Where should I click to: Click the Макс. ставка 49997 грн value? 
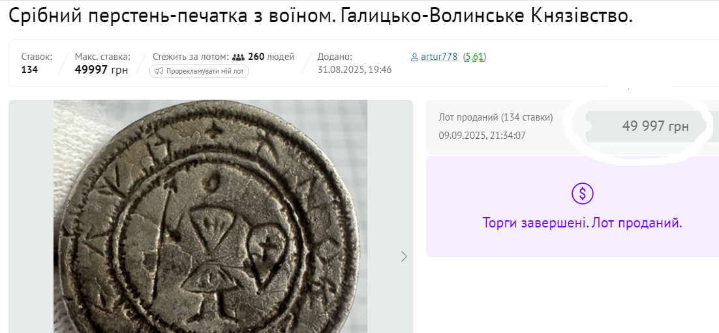tap(101, 70)
